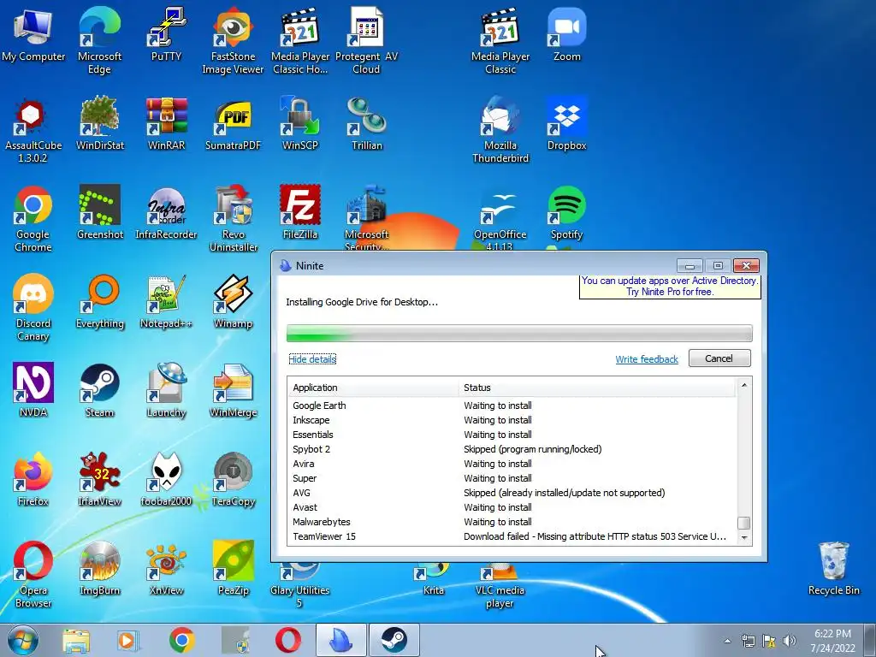Select the Google Earth row

point(512,405)
